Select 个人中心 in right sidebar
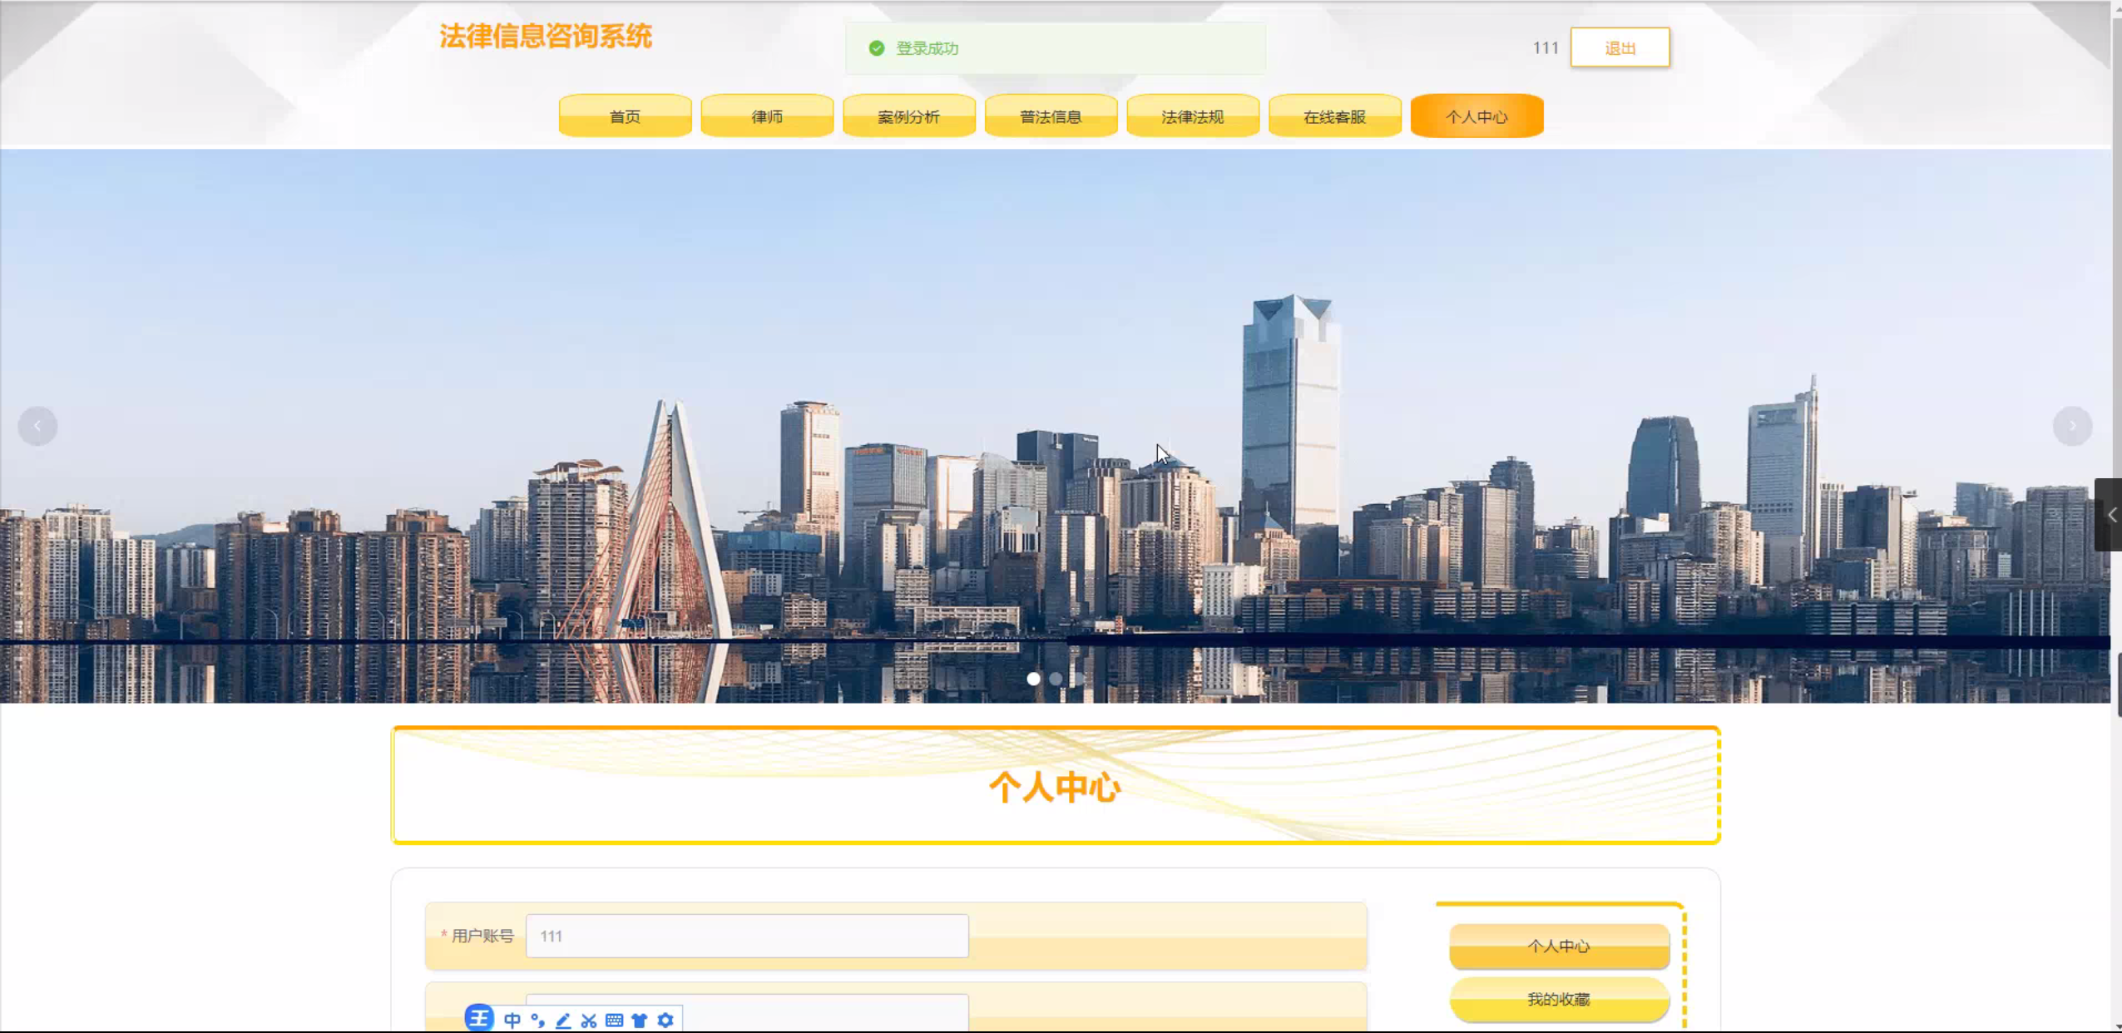 (x=1560, y=946)
